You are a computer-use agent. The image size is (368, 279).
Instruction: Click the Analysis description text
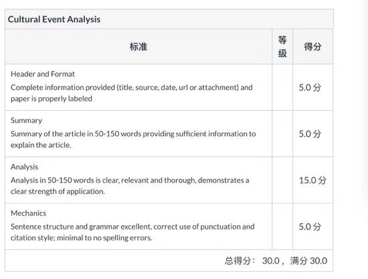click(x=130, y=186)
